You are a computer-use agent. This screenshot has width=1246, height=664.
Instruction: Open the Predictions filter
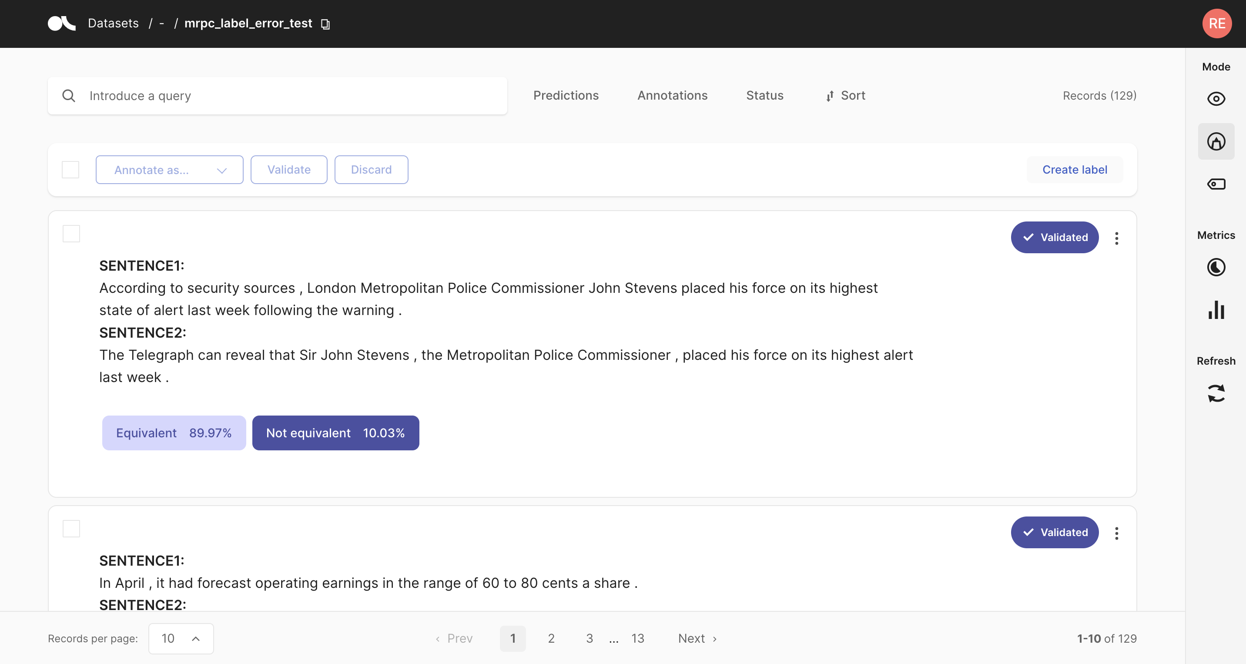click(566, 95)
